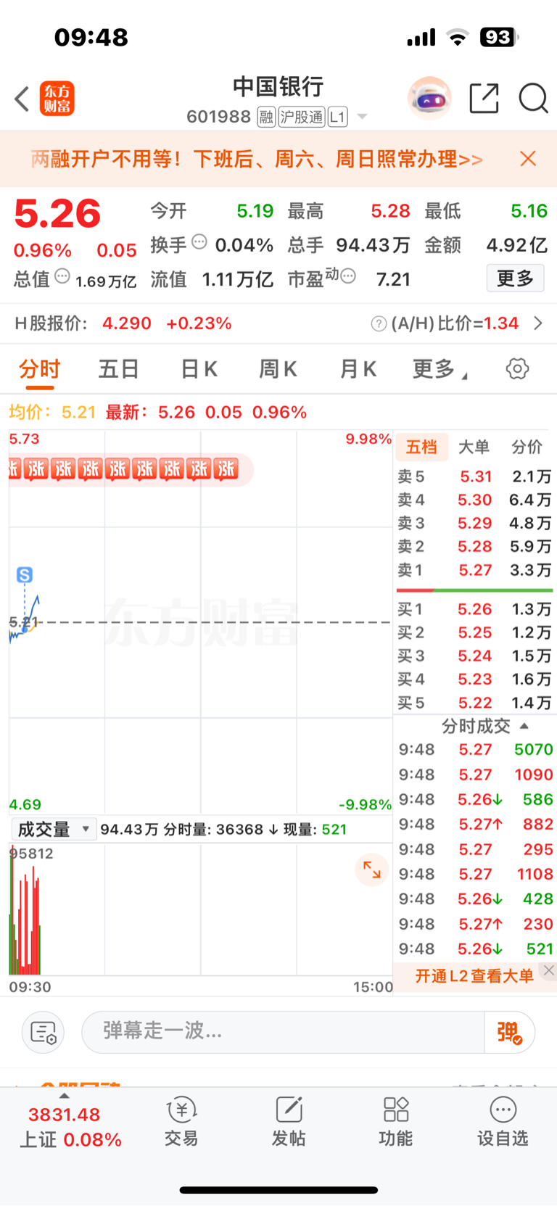The image size is (557, 1206).
Task: Expand H股报价 row chevron
Action: pyautogui.click(x=537, y=323)
